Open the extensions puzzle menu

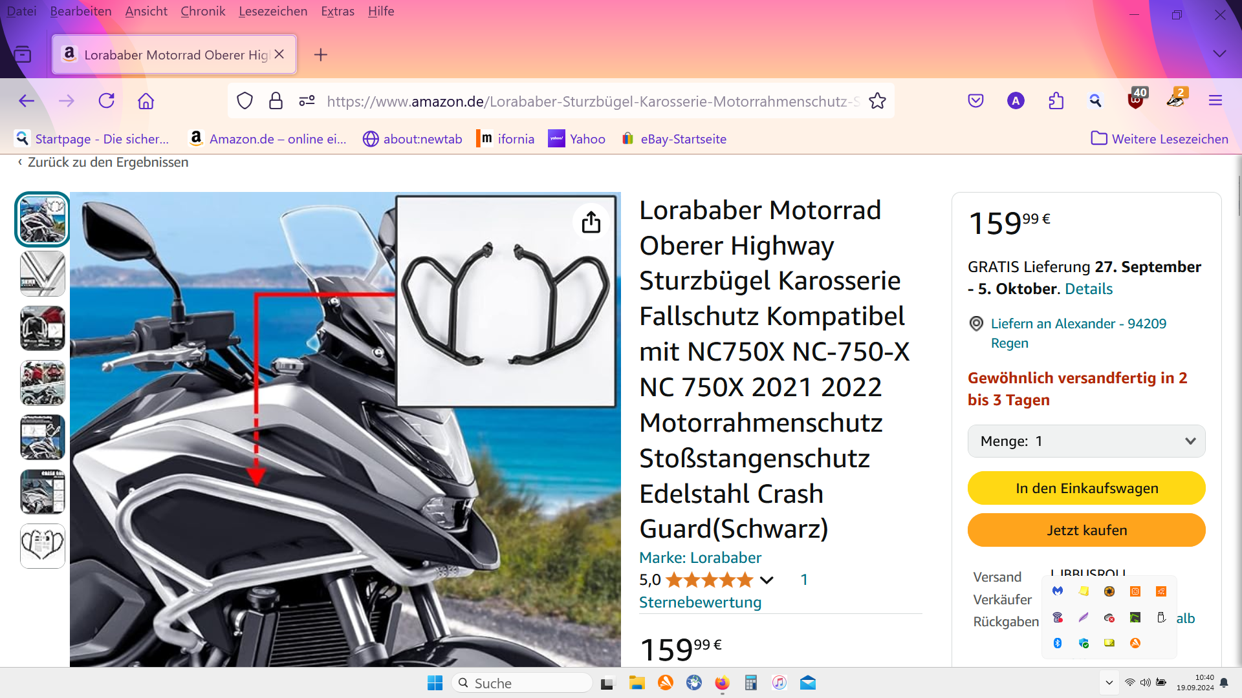coord(1056,101)
